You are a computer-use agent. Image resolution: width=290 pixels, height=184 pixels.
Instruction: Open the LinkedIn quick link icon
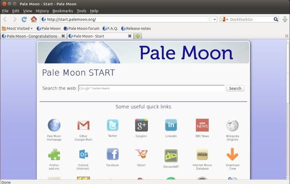pyautogui.click(x=171, y=125)
